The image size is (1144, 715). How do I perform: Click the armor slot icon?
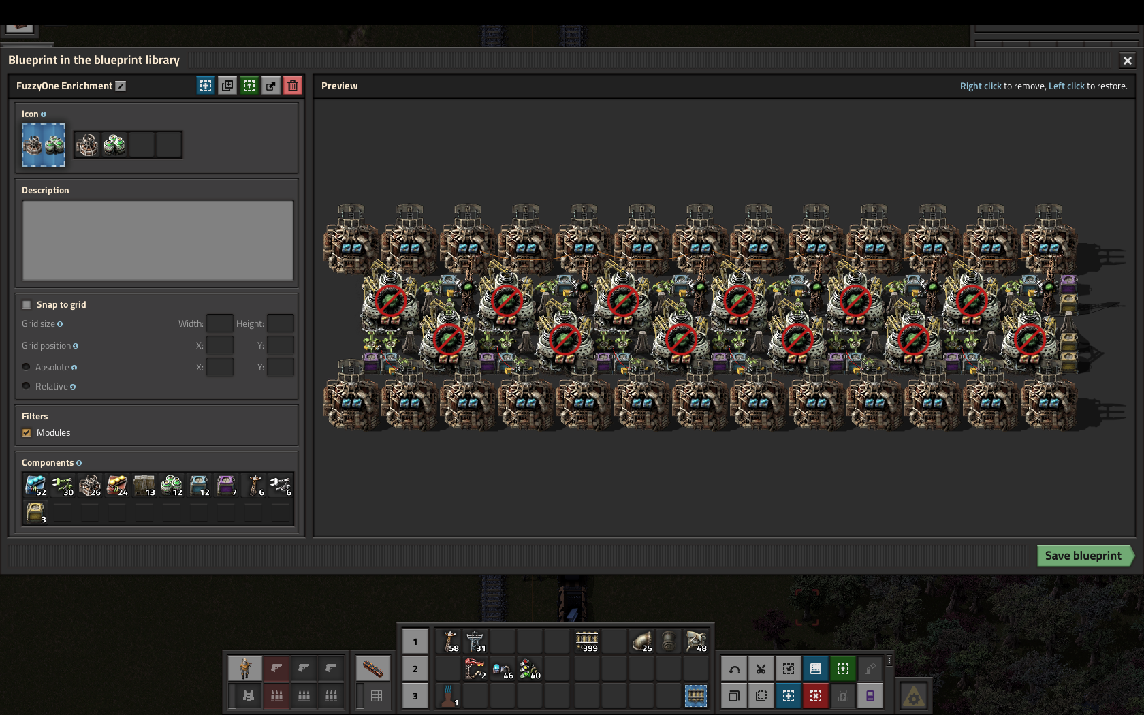[x=249, y=696]
